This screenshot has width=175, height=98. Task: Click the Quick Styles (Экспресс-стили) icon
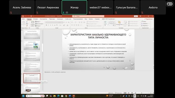coord(125,23)
